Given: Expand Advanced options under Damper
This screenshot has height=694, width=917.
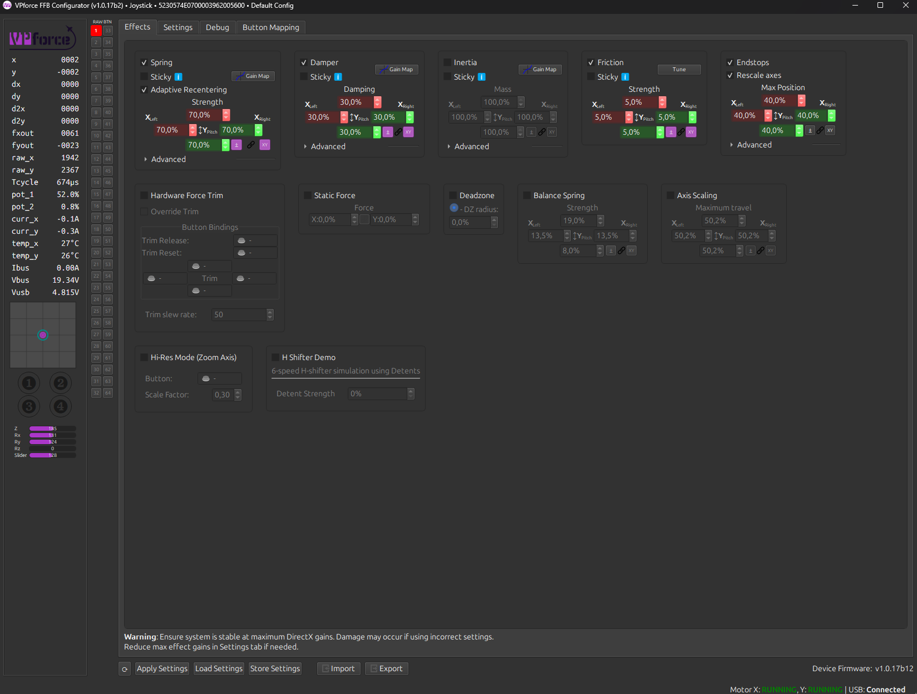Looking at the screenshot, I should pyautogui.click(x=324, y=146).
